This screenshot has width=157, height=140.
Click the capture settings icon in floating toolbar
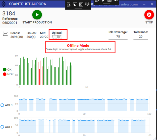(x=69, y=4)
